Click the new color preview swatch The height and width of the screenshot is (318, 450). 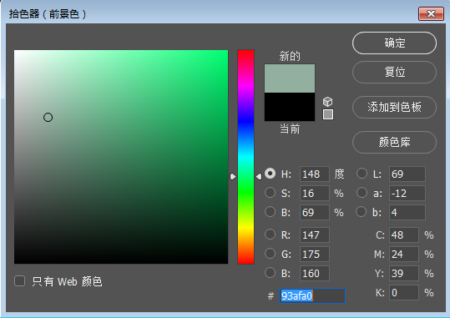[x=290, y=78]
